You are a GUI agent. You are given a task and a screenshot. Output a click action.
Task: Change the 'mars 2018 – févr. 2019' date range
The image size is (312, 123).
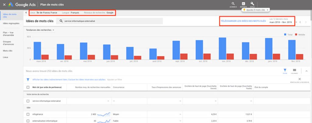[x=281, y=22]
